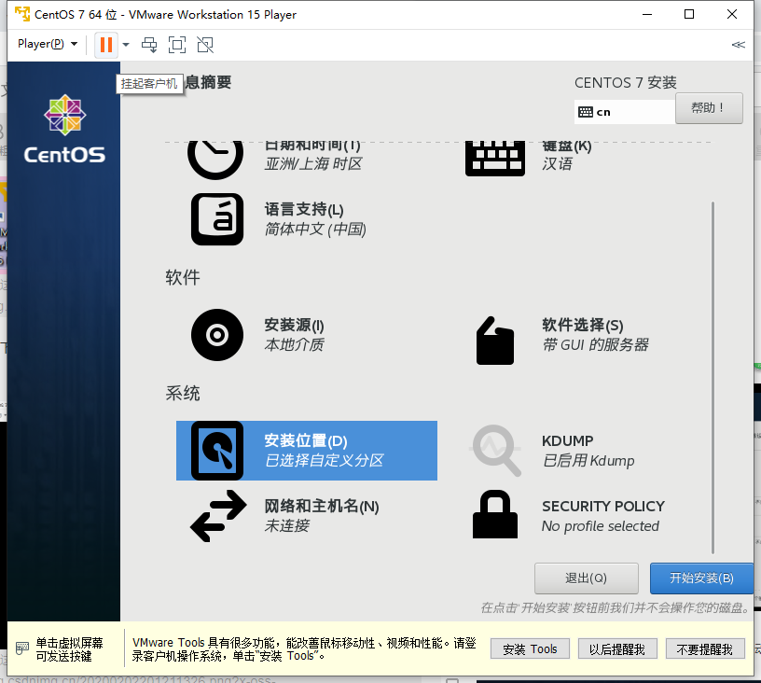Expand the power options dropdown arrow
The image size is (761, 683).
coord(126,45)
